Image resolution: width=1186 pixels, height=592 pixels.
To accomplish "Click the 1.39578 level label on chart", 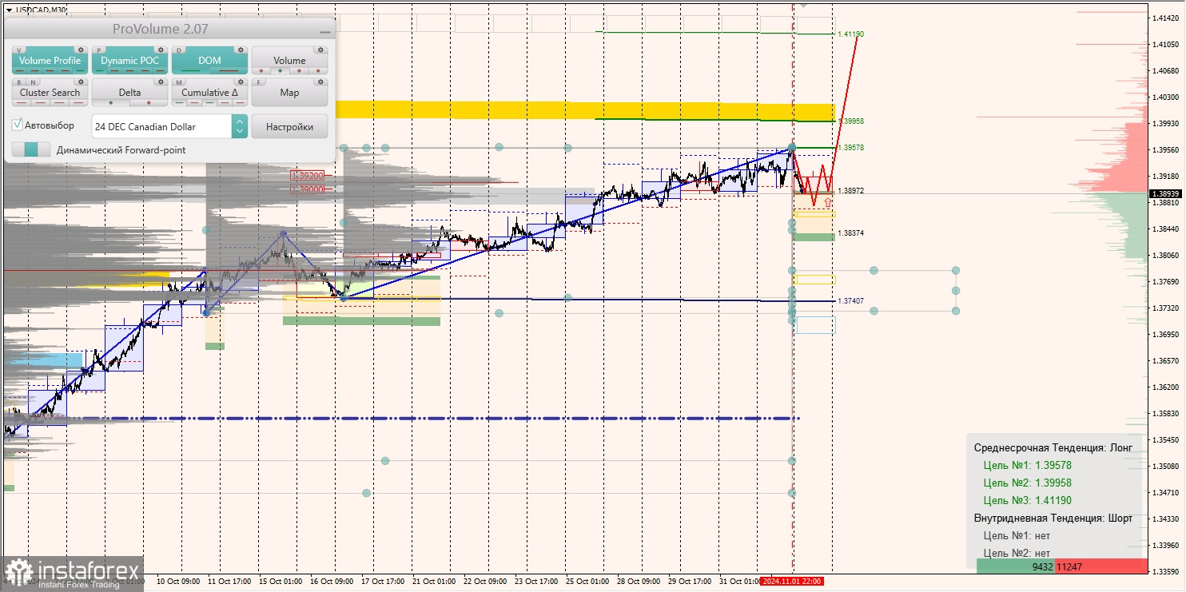I will (x=850, y=148).
